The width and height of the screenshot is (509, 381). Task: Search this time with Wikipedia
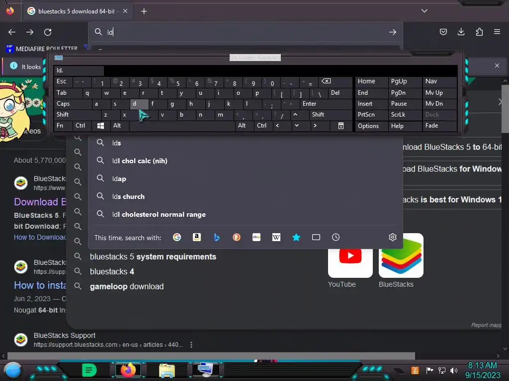(276, 237)
